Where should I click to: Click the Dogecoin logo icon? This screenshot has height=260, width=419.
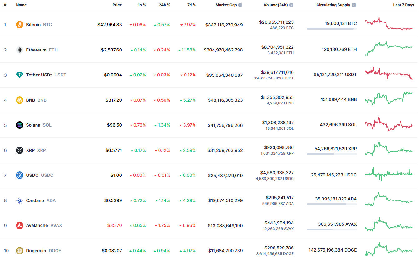pyautogui.click(x=20, y=251)
